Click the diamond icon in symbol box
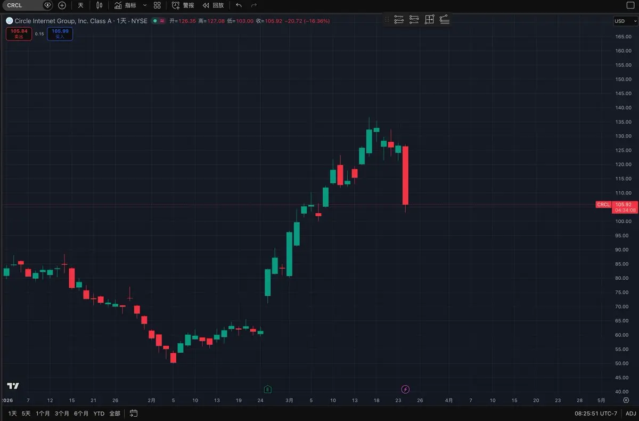 tap(48, 5)
